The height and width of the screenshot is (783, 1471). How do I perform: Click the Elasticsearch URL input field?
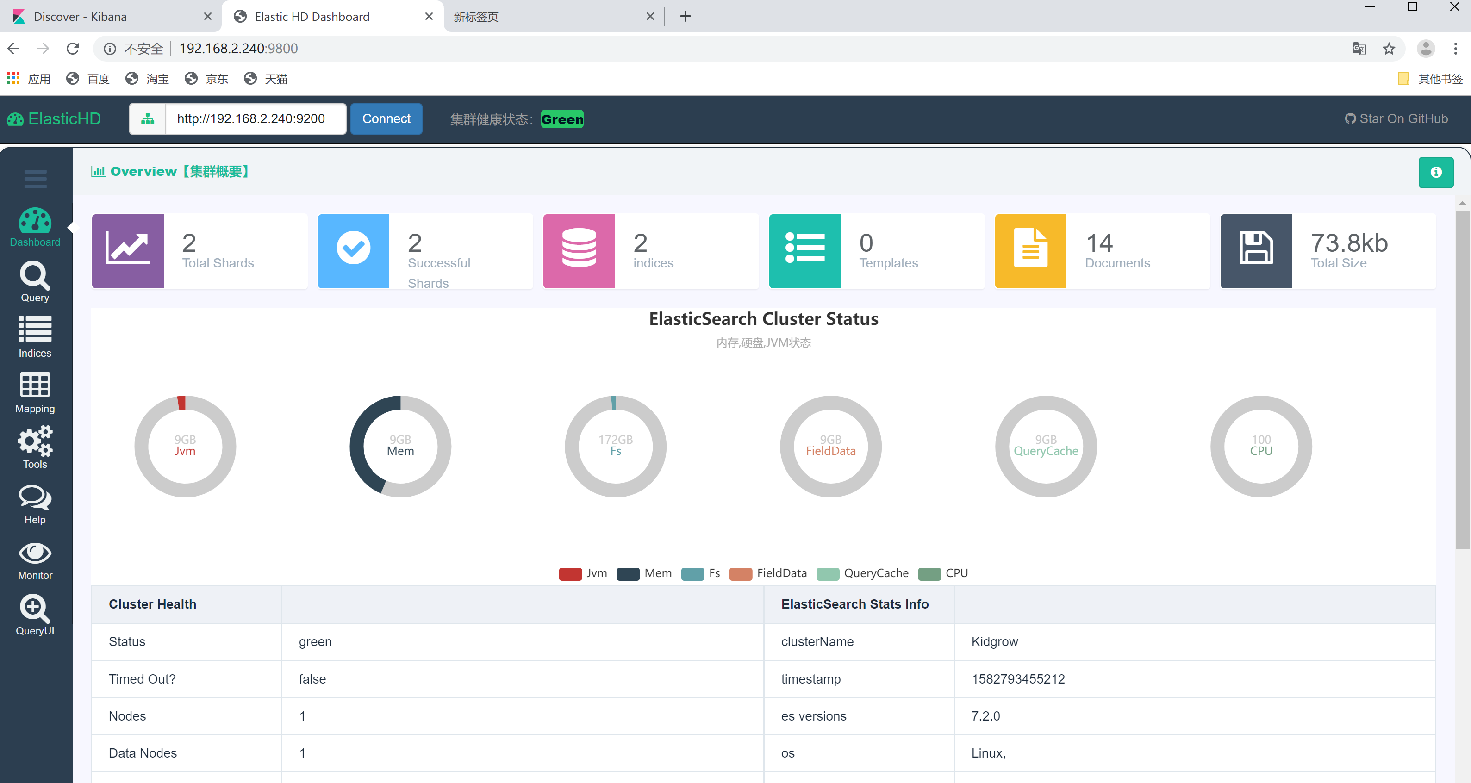[256, 119]
